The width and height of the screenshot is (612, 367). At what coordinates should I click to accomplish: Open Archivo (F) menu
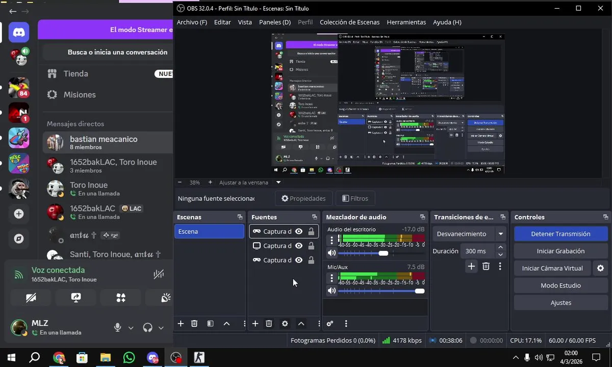pyautogui.click(x=192, y=22)
